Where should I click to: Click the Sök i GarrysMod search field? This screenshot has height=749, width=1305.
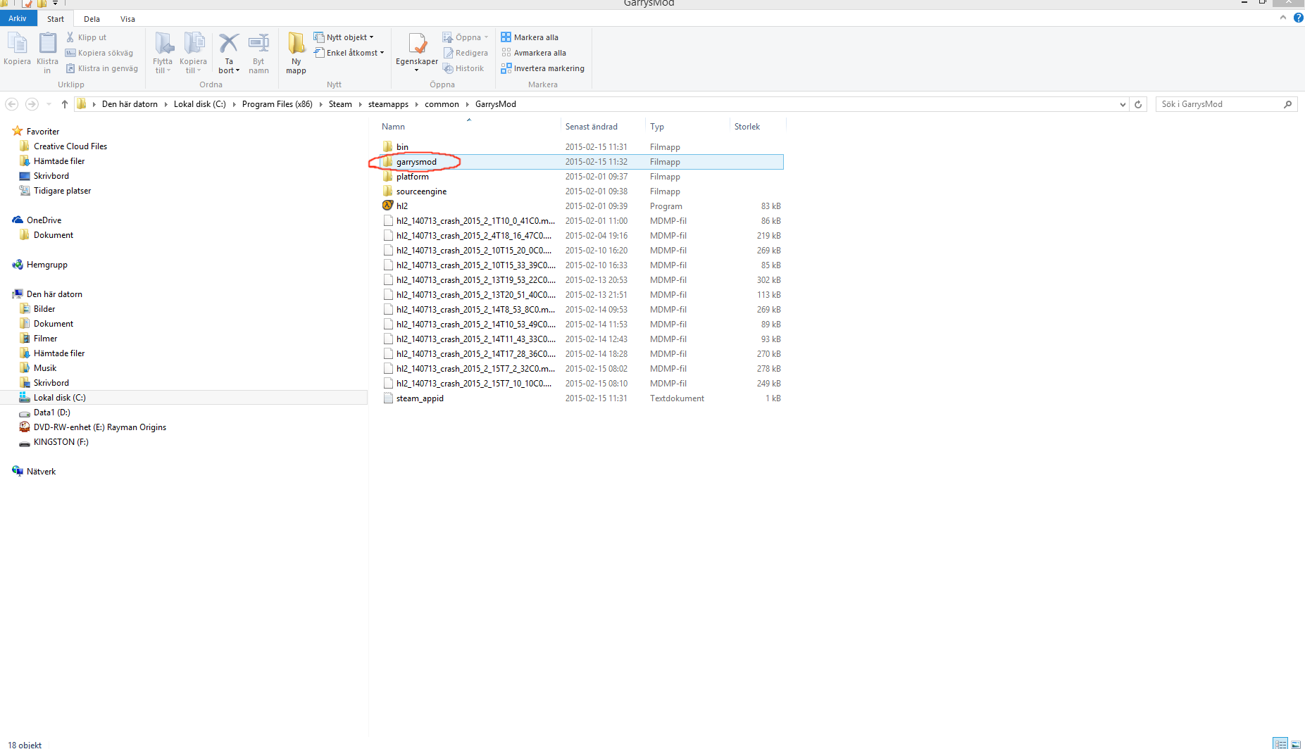(x=1226, y=104)
